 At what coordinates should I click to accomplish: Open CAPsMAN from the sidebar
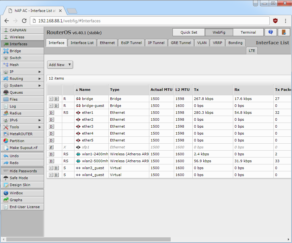pos(22,30)
